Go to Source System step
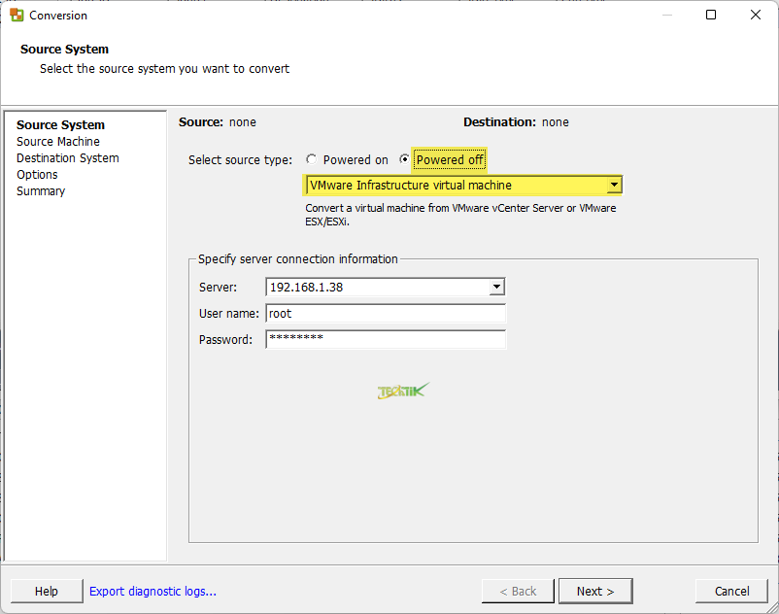779x614 pixels. [x=60, y=124]
